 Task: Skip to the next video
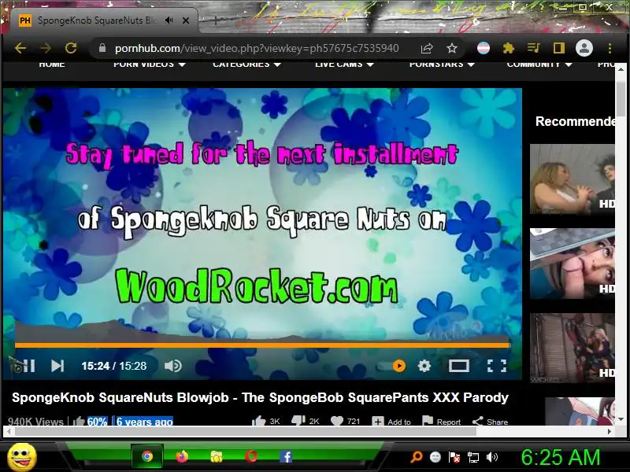[x=57, y=366]
